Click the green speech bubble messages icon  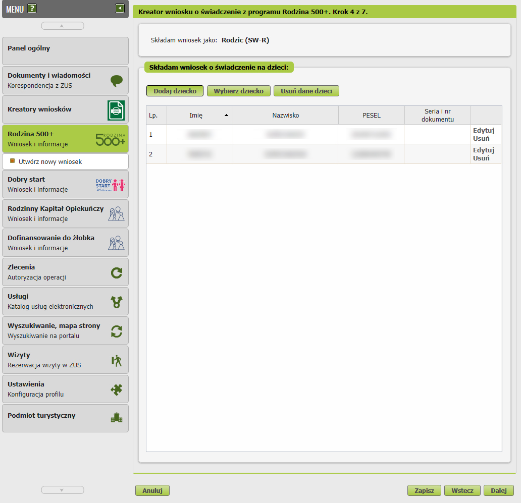(x=117, y=81)
